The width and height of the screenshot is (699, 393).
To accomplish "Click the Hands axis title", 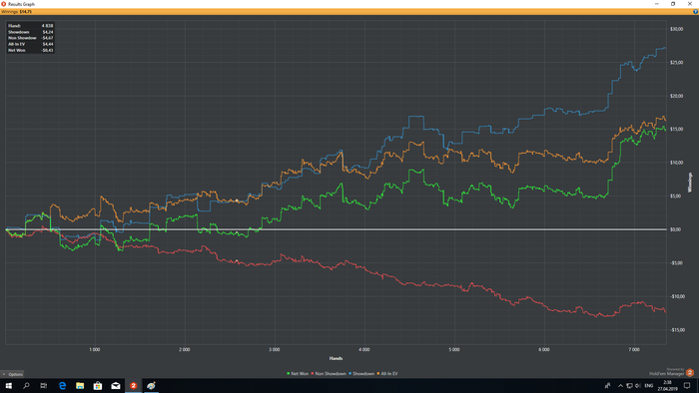I will (336, 358).
